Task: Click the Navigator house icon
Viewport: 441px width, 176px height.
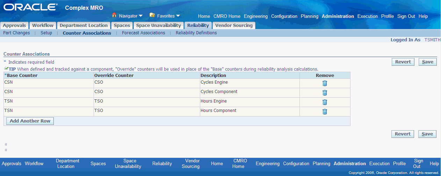Action: click(x=114, y=15)
